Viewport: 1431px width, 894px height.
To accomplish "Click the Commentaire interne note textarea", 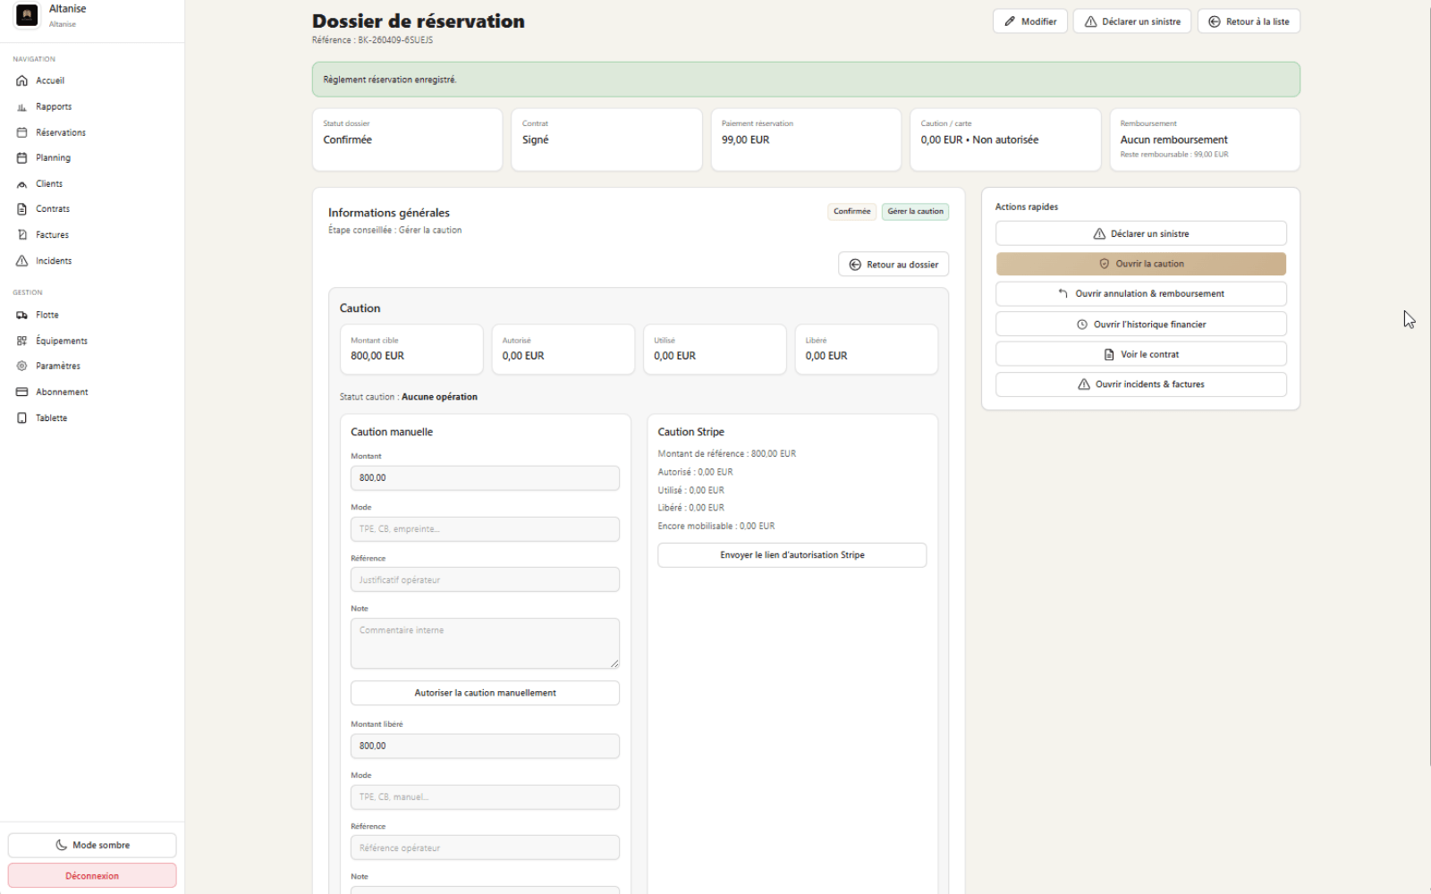I will [x=485, y=643].
